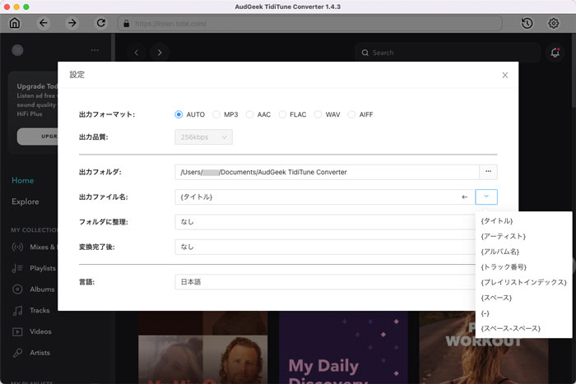Browse output folder with ellipsis button
The width and height of the screenshot is (576, 384).
tap(488, 172)
